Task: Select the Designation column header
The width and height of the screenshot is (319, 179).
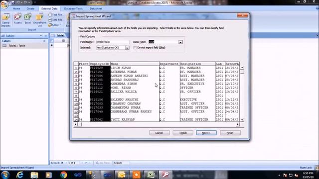Action: coord(197,64)
